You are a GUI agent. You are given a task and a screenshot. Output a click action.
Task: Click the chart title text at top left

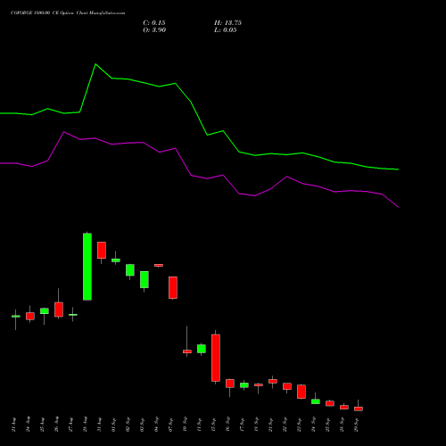coord(68,13)
